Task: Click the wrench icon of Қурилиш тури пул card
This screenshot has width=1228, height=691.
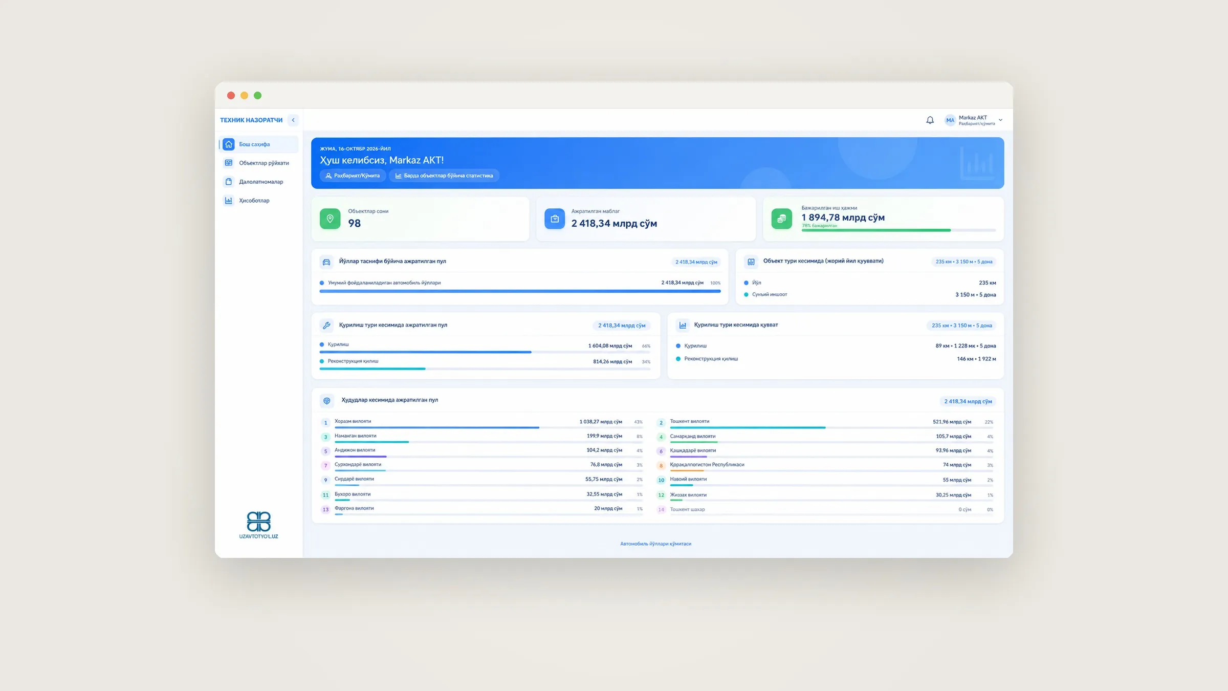Action: 326,326
